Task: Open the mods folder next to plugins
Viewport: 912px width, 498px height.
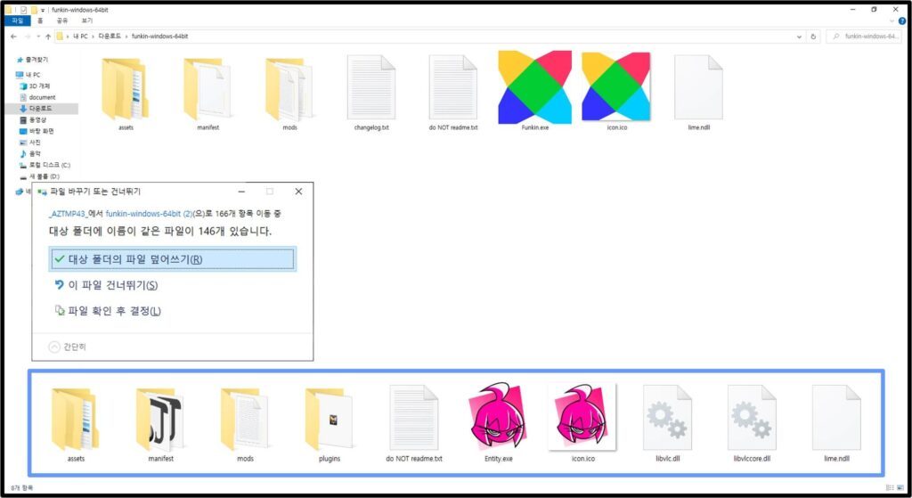Action: (245, 423)
